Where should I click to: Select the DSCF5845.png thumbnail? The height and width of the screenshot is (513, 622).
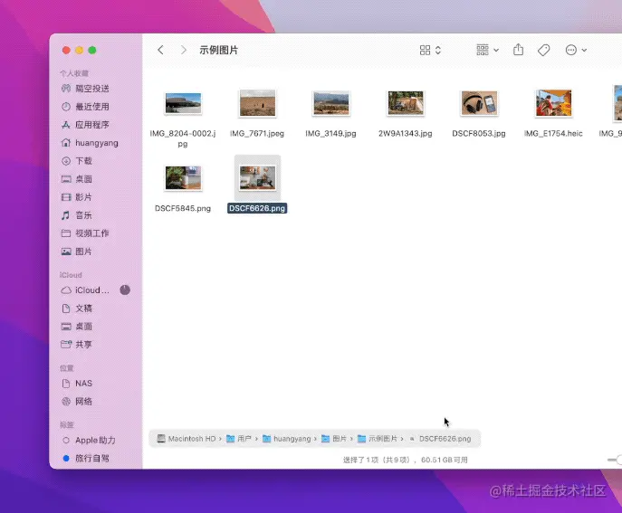click(183, 178)
